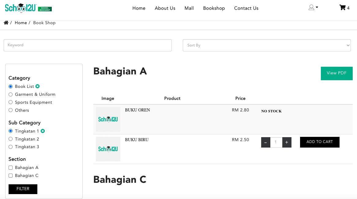Select the Book List category radio

[x=10, y=87]
